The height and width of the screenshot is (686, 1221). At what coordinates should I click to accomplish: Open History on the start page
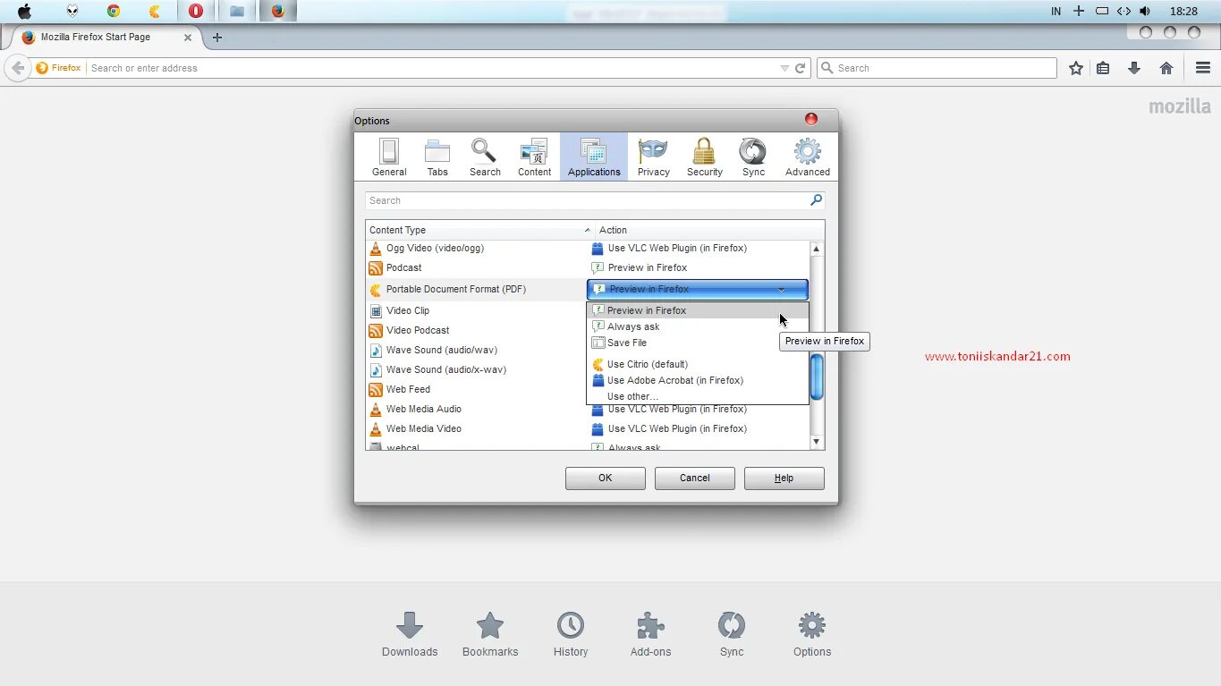(571, 635)
